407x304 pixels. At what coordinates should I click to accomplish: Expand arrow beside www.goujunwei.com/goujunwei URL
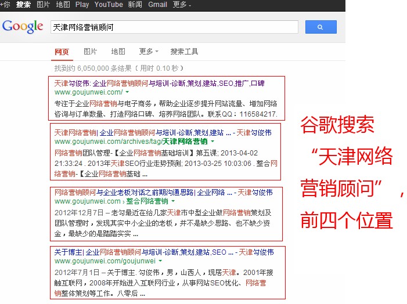click(160, 260)
